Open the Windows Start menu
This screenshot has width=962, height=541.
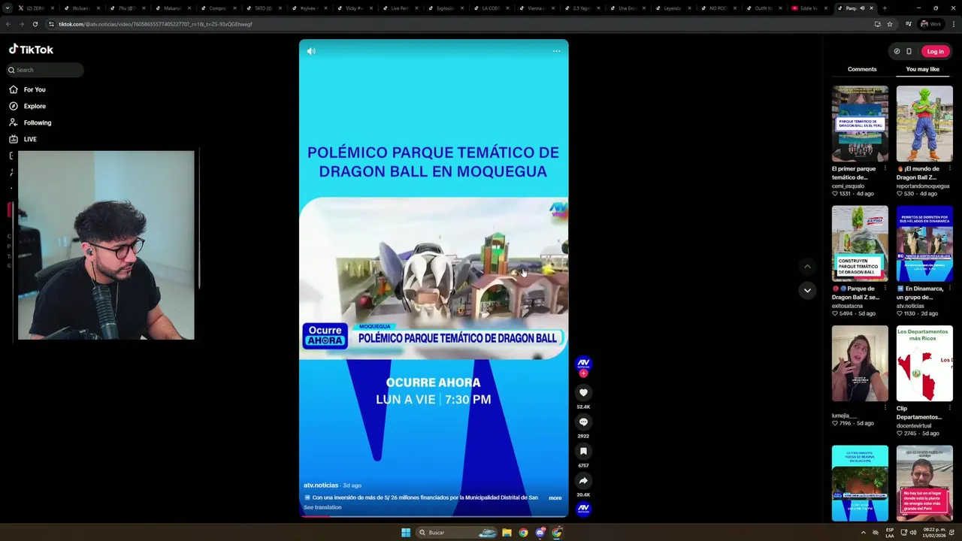(406, 533)
